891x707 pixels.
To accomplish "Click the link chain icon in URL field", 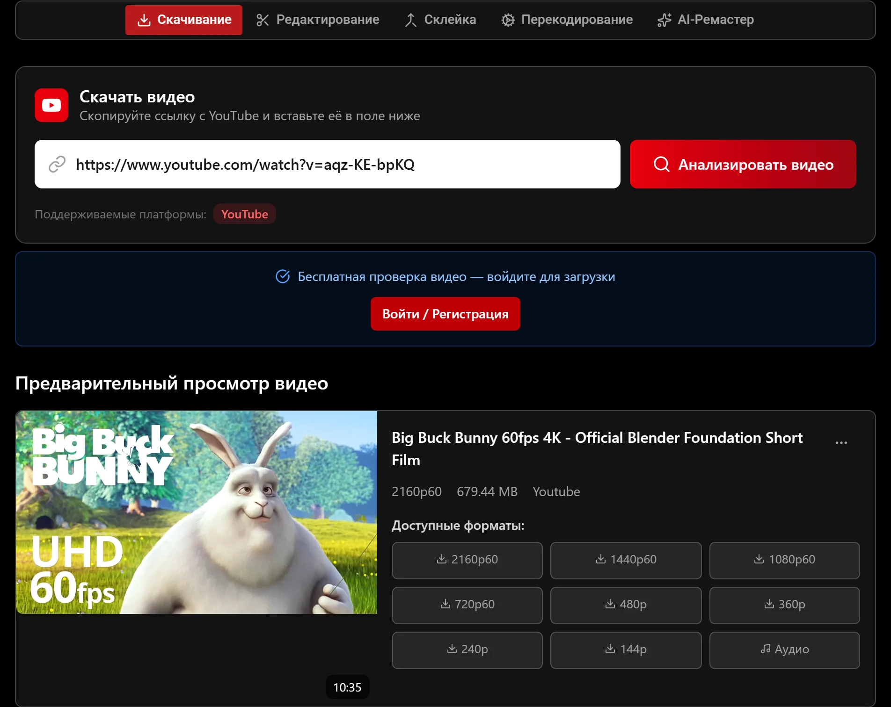I will [57, 164].
